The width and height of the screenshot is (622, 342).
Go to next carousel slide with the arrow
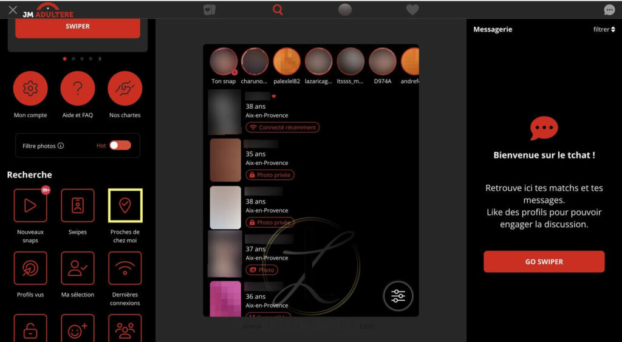[100, 59]
